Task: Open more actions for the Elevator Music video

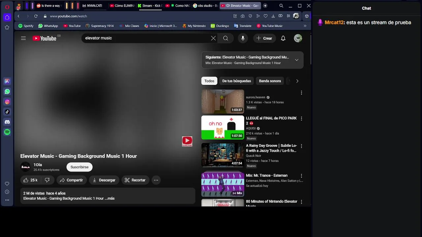Action: click(x=156, y=180)
